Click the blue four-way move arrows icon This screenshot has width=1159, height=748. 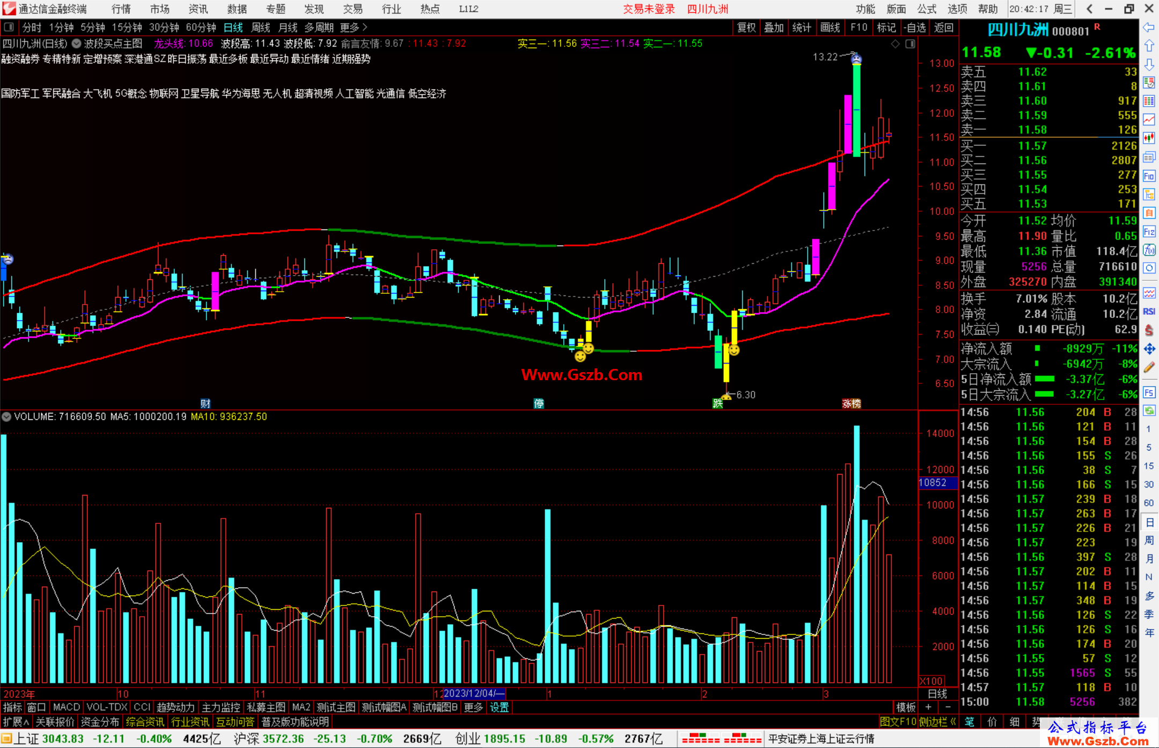coord(1149,349)
